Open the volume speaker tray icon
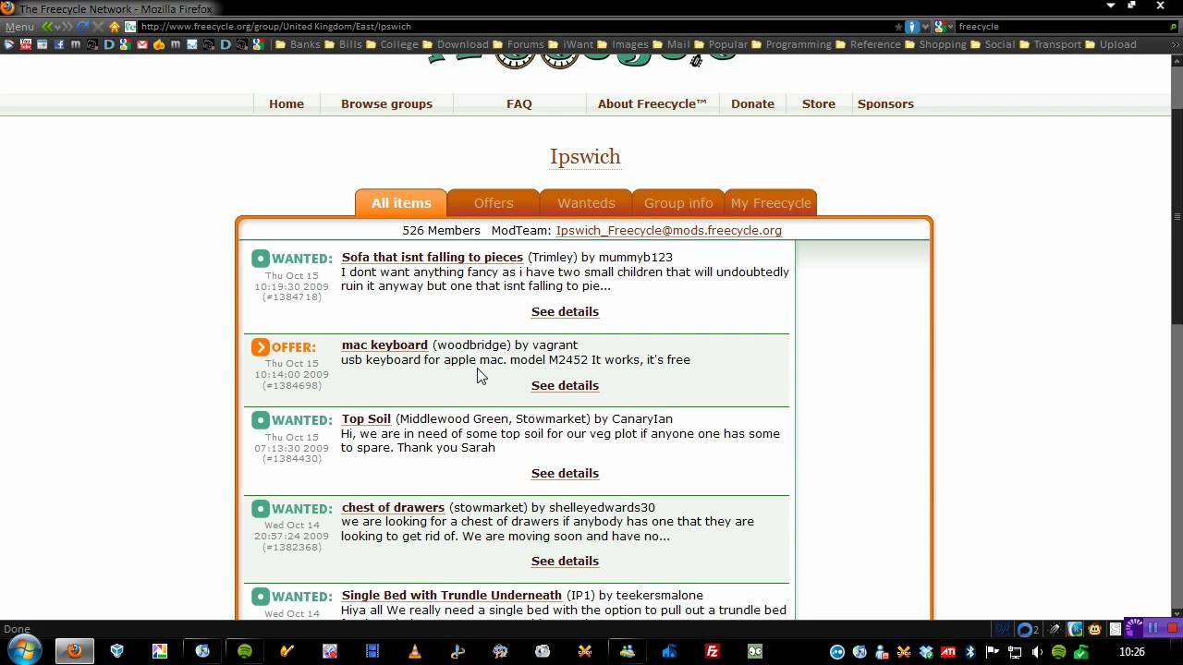Image resolution: width=1183 pixels, height=665 pixels. tap(1037, 652)
